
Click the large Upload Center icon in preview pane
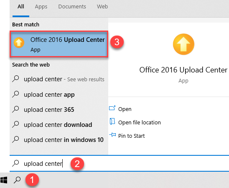pyautogui.click(x=183, y=44)
